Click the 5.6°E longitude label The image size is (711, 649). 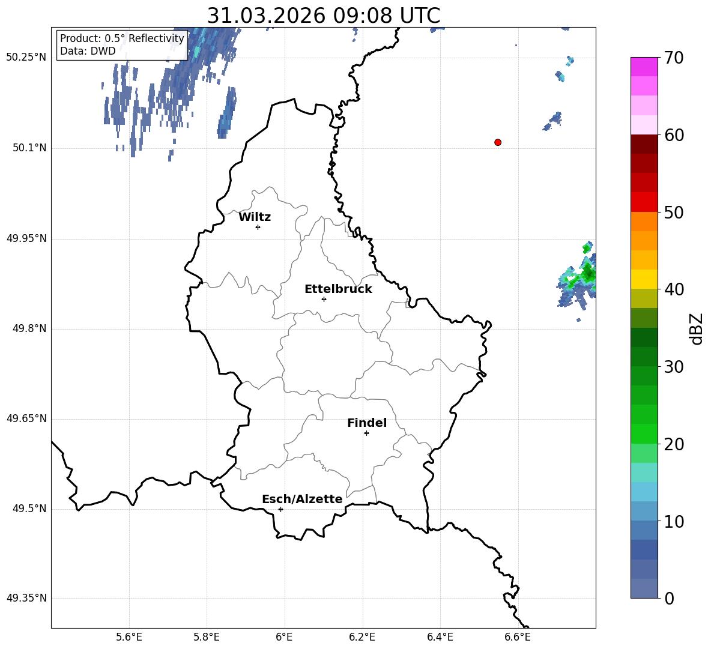(129, 637)
